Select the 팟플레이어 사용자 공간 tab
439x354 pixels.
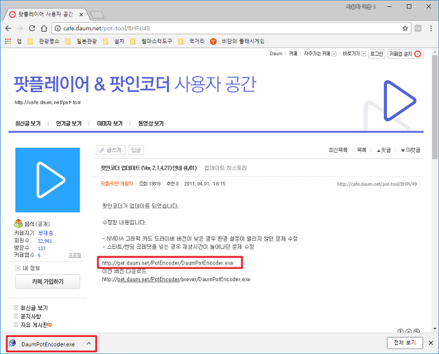tap(46, 14)
